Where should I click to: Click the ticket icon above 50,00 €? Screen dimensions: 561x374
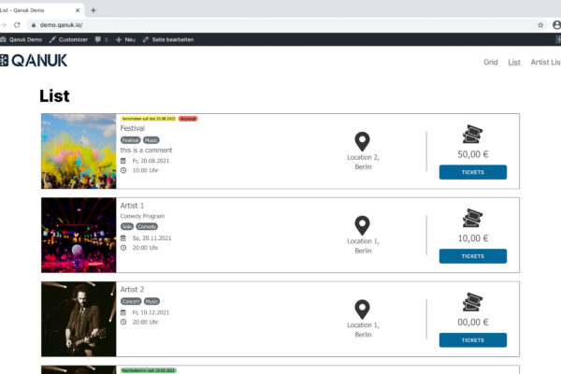[472, 134]
